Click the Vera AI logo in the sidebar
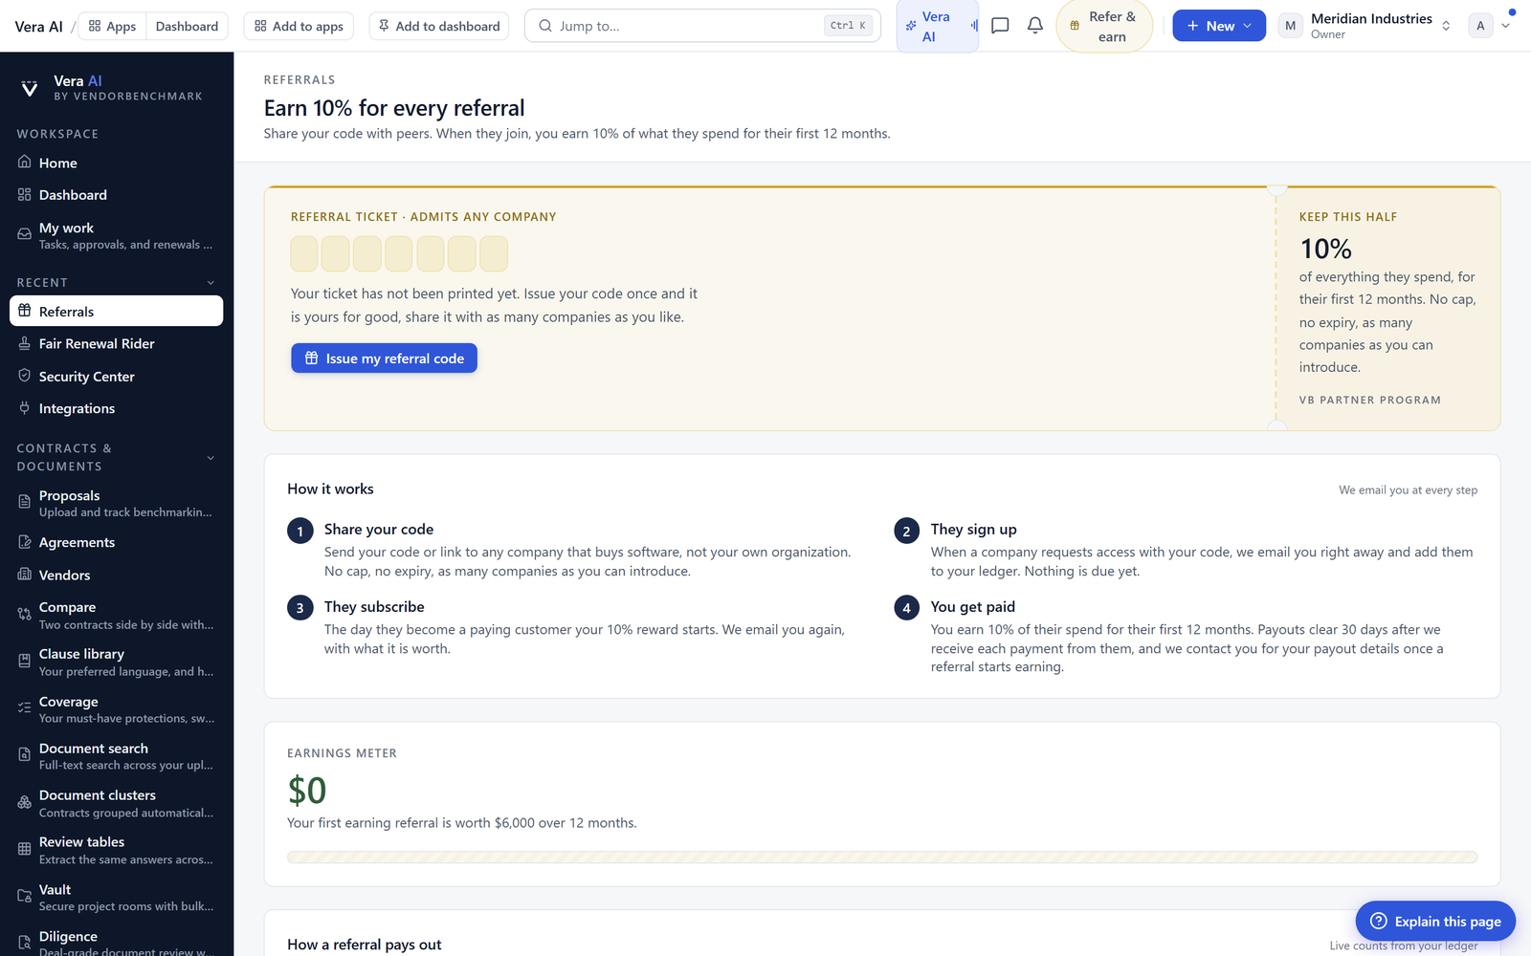The width and height of the screenshot is (1531, 956). point(30,88)
